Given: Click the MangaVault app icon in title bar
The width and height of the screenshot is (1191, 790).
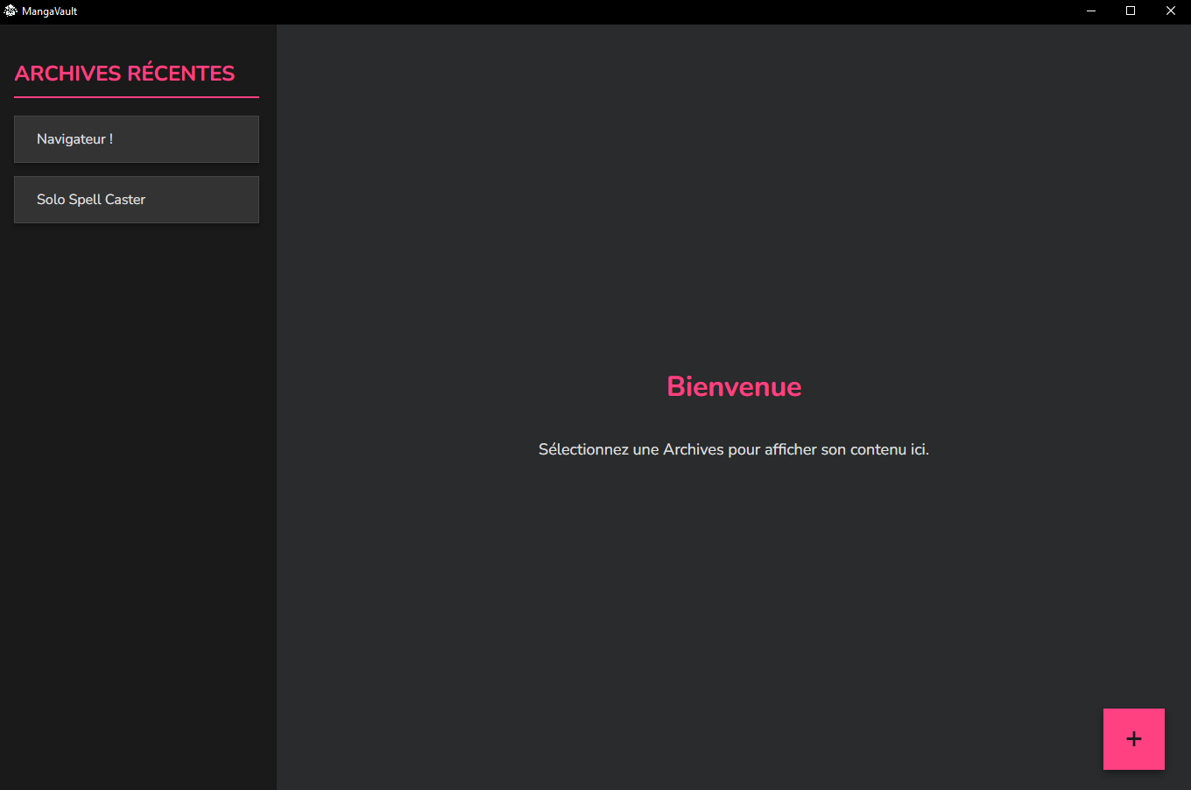Looking at the screenshot, I should [x=11, y=11].
